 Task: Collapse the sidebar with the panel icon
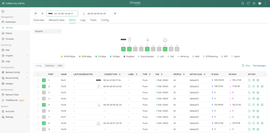tap(3, 11)
